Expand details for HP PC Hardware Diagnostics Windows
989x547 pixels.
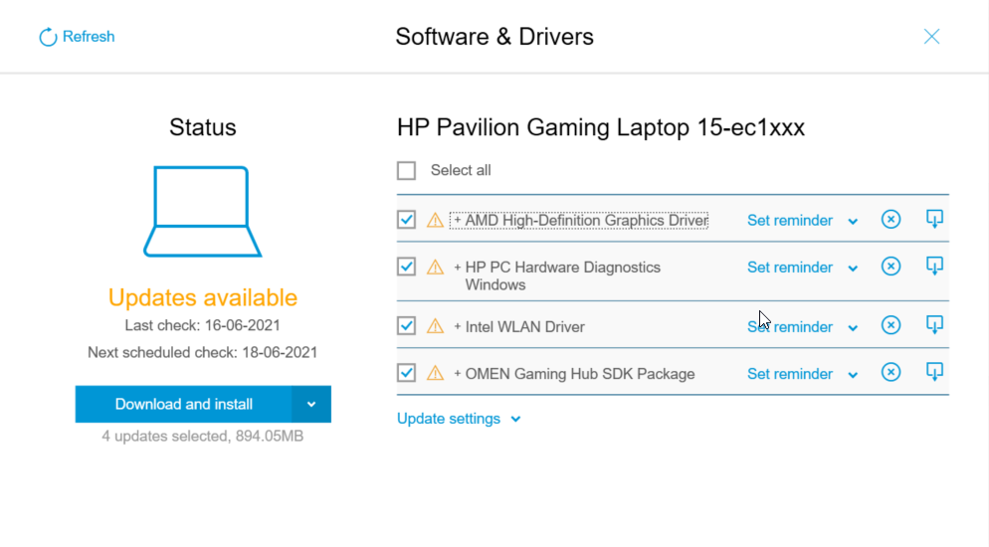point(458,268)
